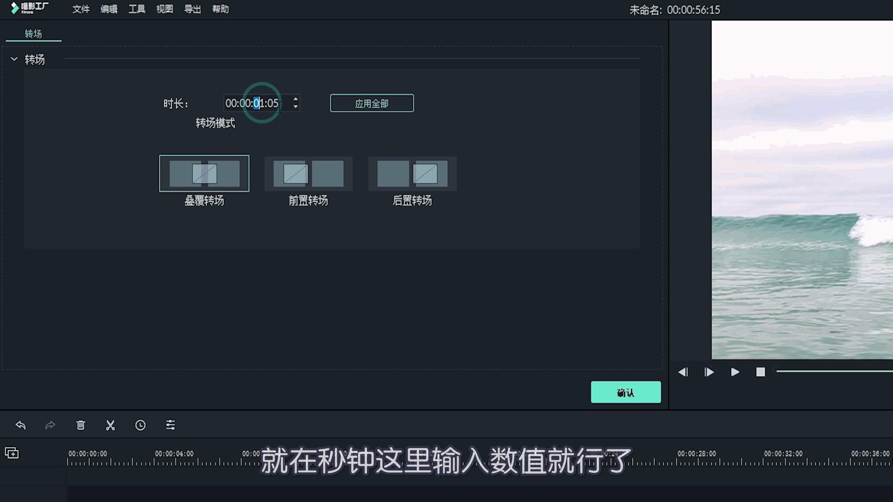
Task: Click the down arrow stepper on the duration field
Action: click(x=295, y=106)
